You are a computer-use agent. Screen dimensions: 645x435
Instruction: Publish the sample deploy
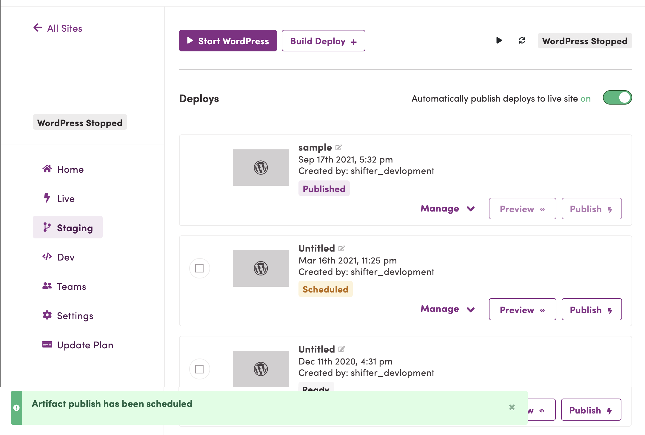coord(592,209)
